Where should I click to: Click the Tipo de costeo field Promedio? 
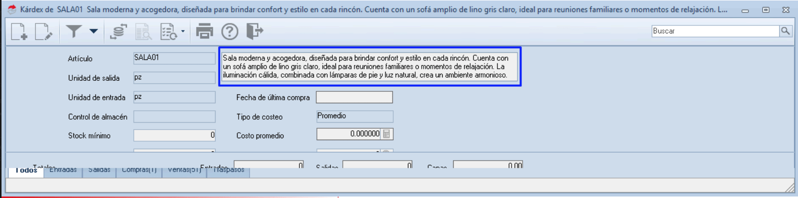pyautogui.click(x=355, y=116)
